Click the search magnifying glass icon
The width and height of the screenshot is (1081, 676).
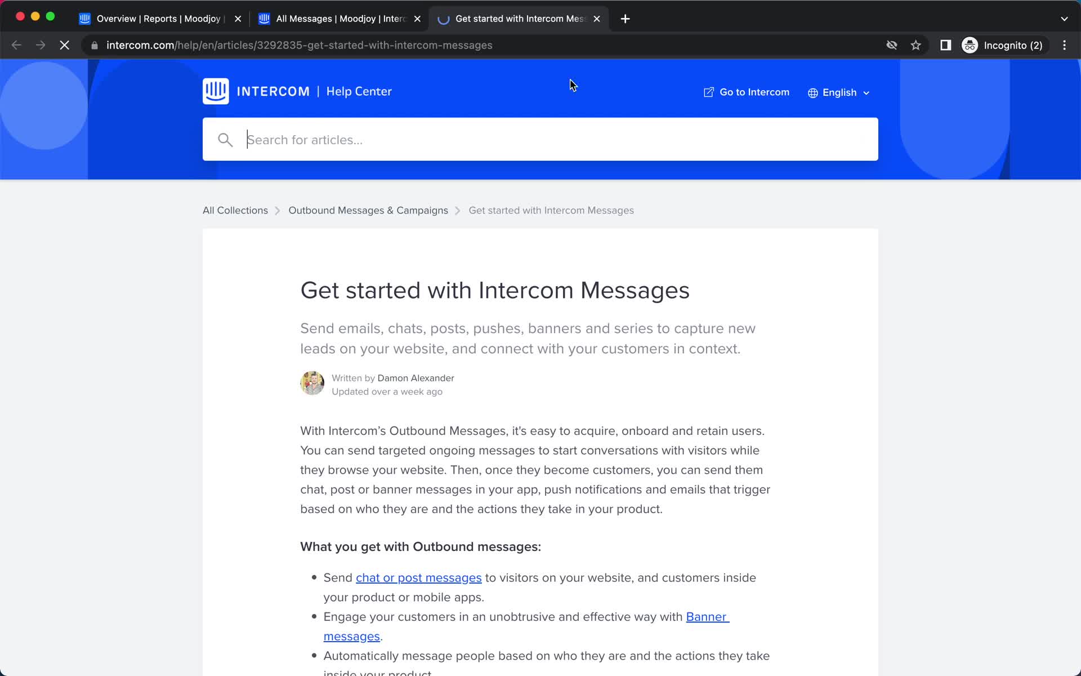(225, 139)
